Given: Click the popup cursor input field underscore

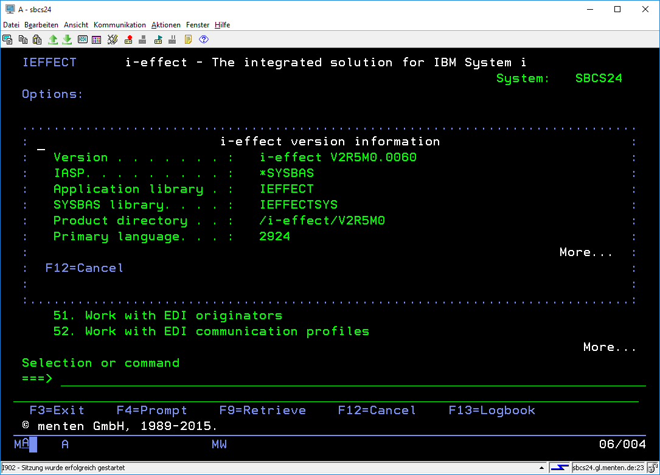Looking at the screenshot, I should [41, 148].
